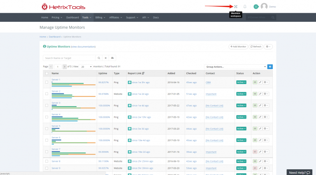Open the notifications bell
The image size is (316, 175).
(245, 7)
